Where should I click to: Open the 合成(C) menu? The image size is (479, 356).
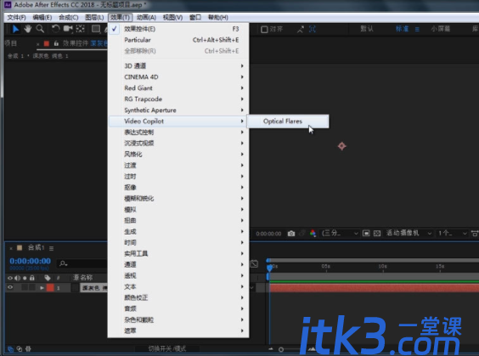pyautogui.click(x=69, y=18)
